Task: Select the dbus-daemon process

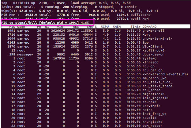Action: (95, 55)
